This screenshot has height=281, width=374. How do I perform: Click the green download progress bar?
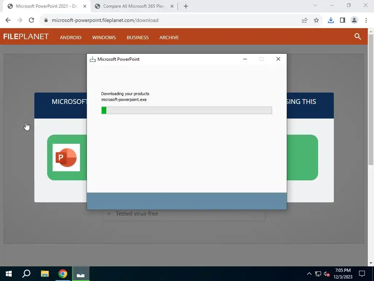pyautogui.click(x=187, y=110)
